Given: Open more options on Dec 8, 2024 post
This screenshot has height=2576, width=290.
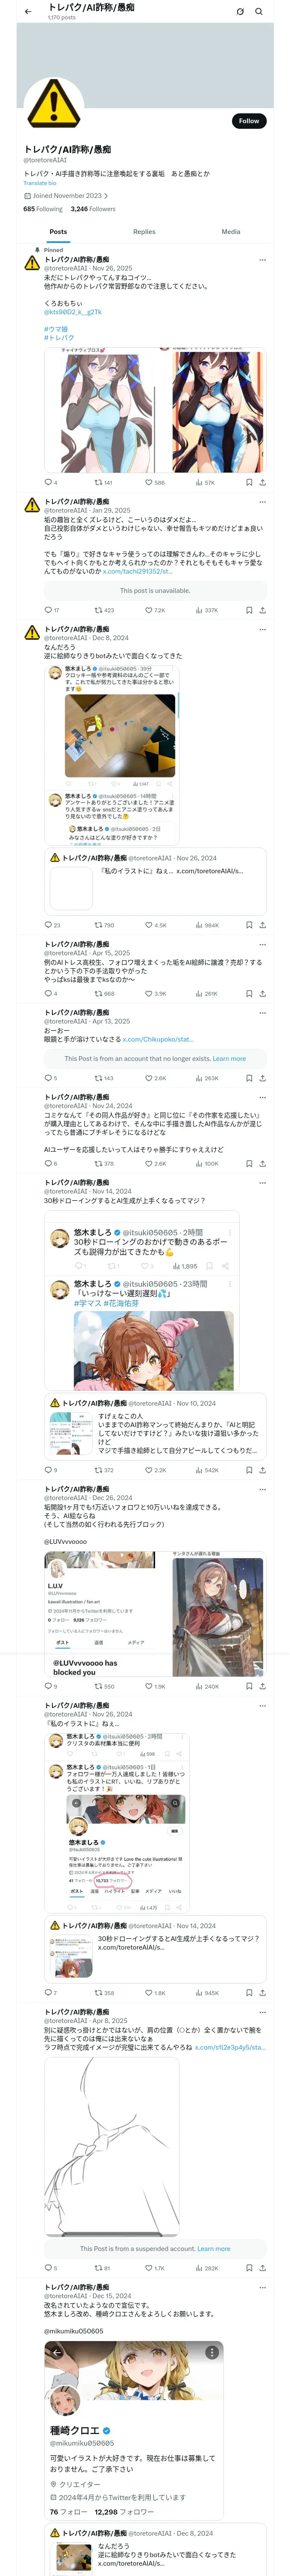Looking at the screenshot, I should pos(262,629).
